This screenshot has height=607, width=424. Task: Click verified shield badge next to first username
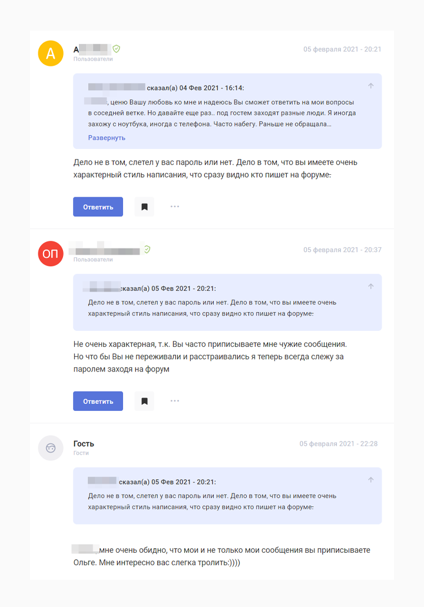117,49
